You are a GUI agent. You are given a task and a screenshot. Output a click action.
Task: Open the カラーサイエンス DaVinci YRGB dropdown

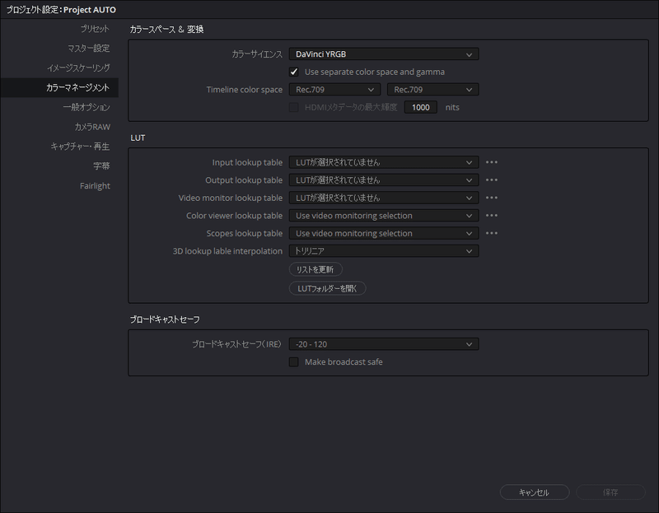pyautogui.click(x=384, y=54)
